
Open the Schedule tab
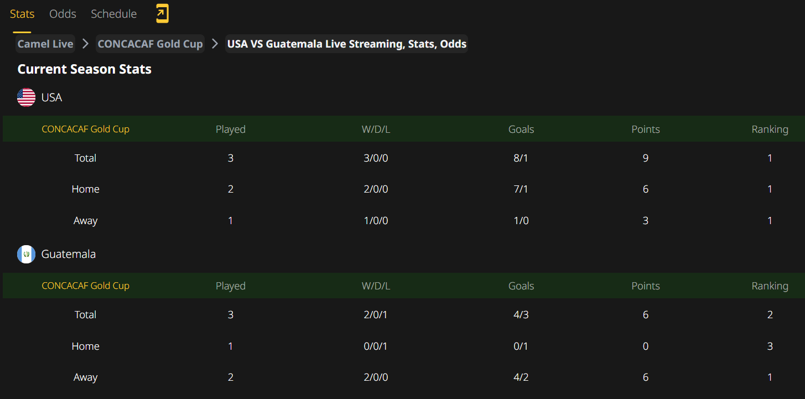[113, 14]
